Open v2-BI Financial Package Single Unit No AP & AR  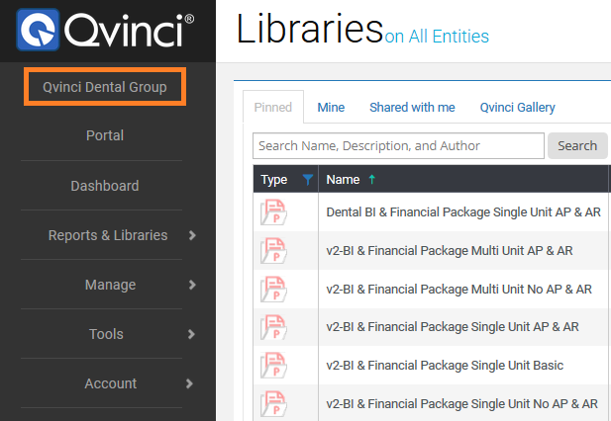461,404
